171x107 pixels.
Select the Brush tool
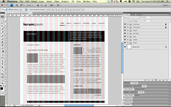tap(2, 39)
